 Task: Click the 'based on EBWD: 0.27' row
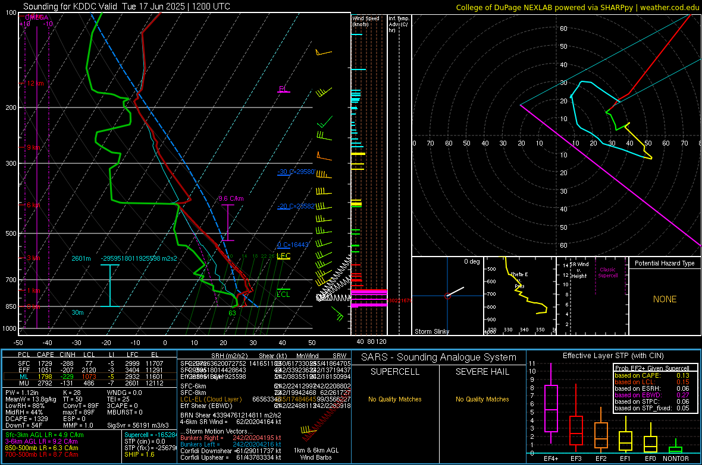(x=652, y=395)
